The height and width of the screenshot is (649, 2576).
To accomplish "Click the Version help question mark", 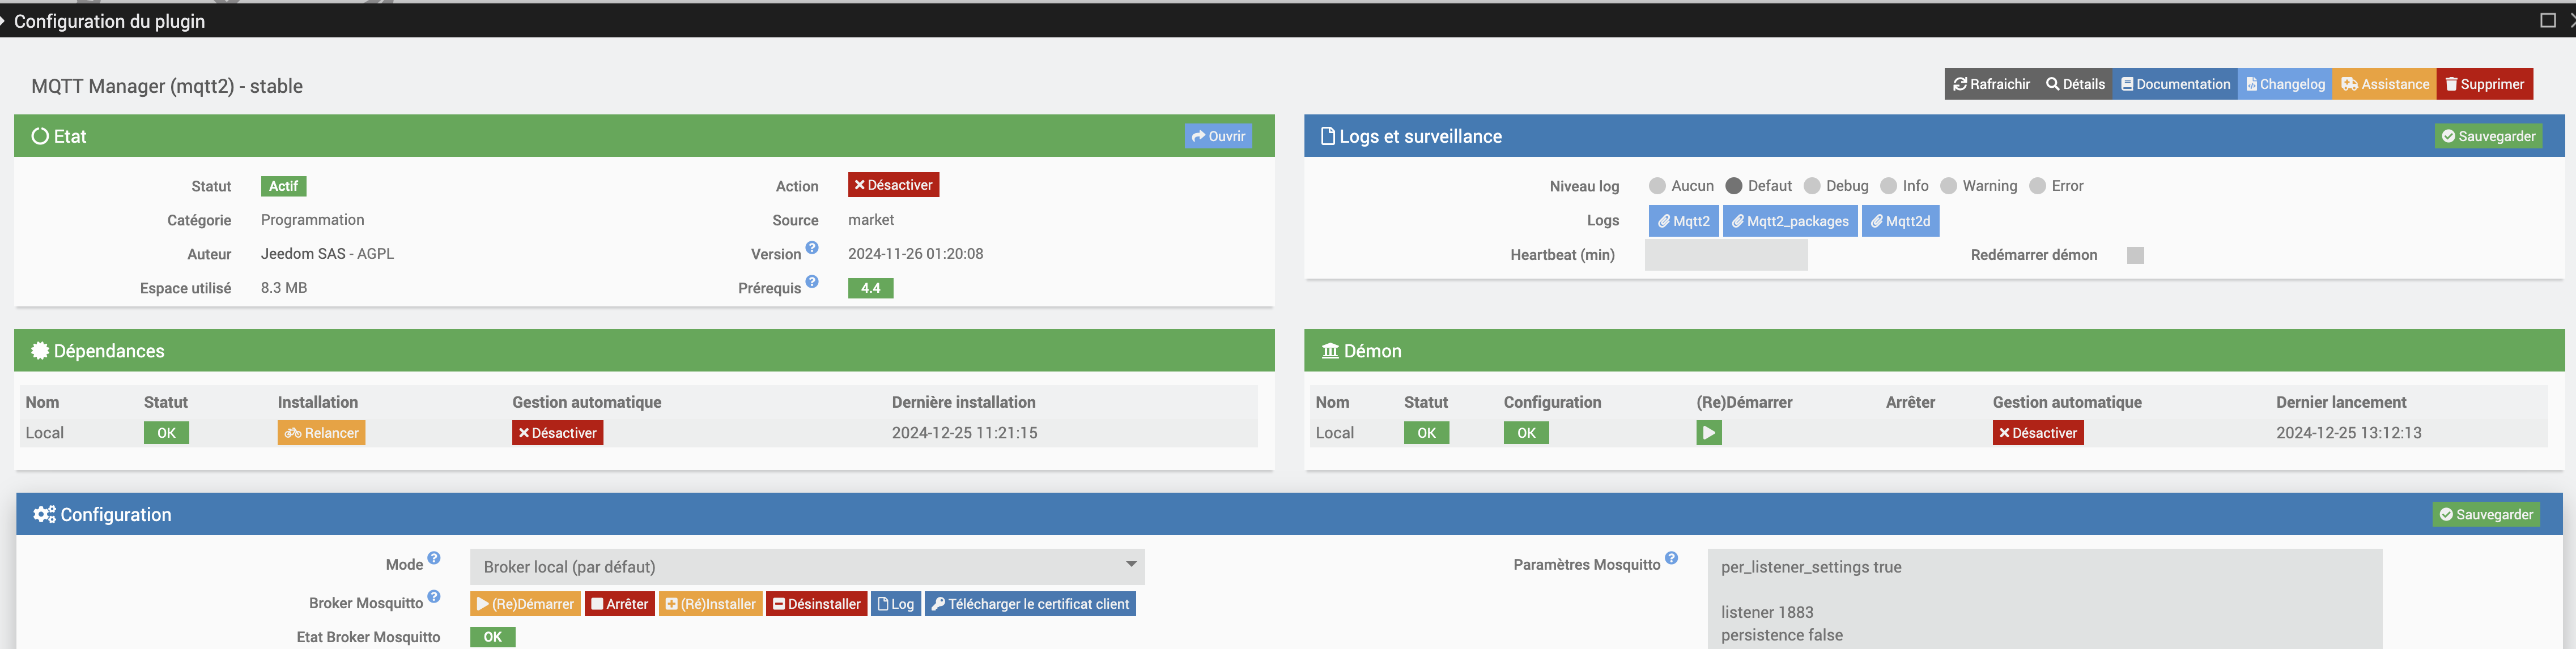I will coord(812,248).
